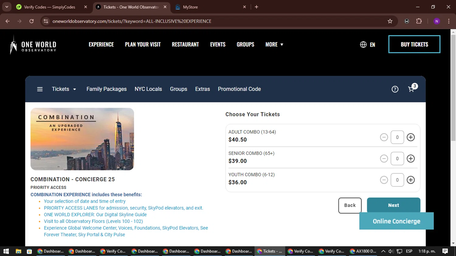Open the tab search dropdown arrow
456x256 pixels.
(6, 7)
